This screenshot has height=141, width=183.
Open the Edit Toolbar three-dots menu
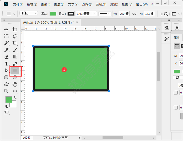[x=15, y=91]
